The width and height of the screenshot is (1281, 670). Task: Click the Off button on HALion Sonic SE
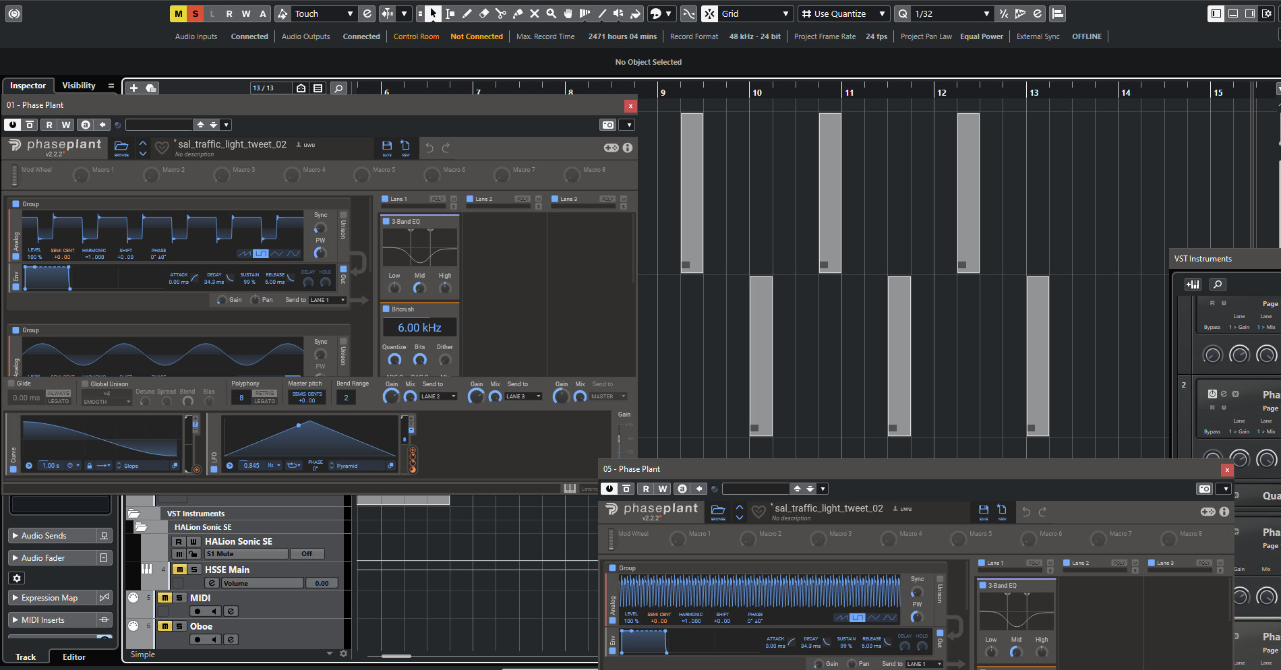coord(307,554)
